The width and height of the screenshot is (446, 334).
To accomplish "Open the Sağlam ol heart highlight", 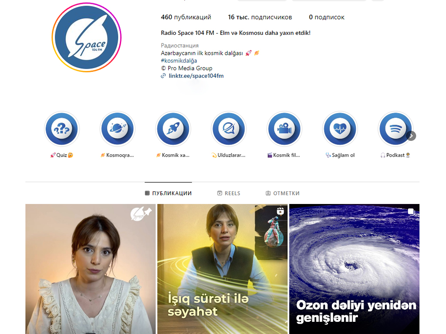I will point(340,129).
